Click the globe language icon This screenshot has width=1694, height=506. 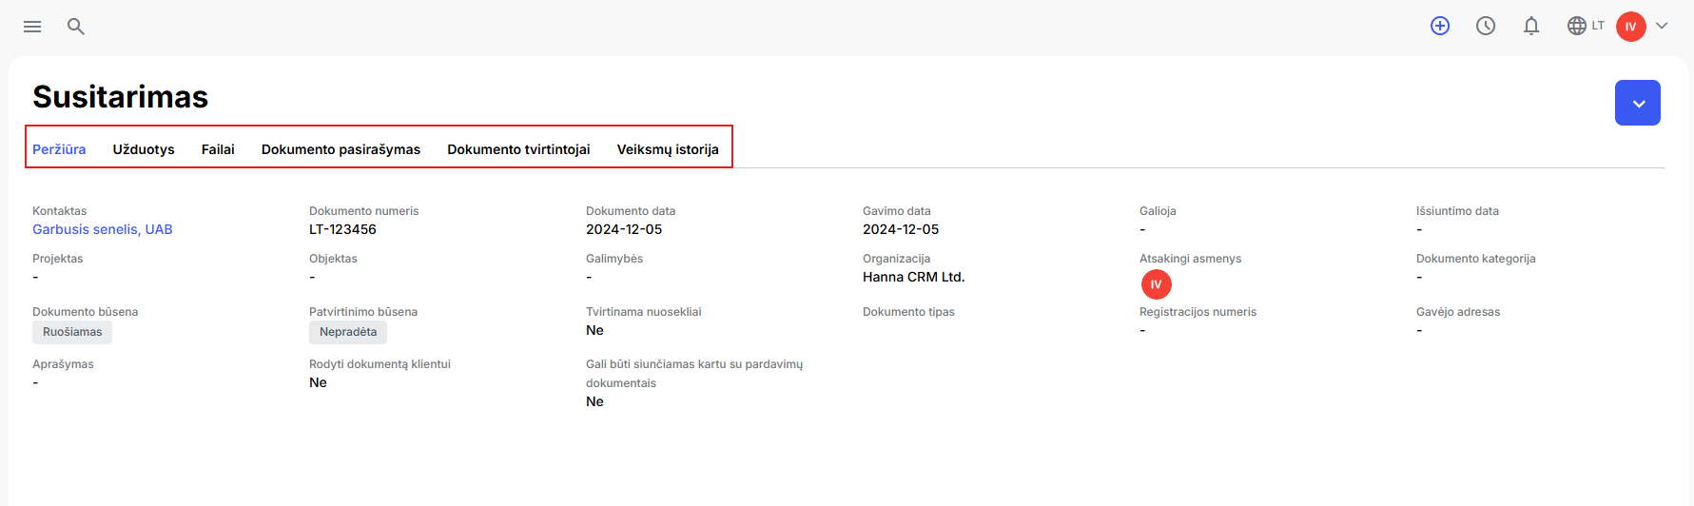click(1577, 26)
